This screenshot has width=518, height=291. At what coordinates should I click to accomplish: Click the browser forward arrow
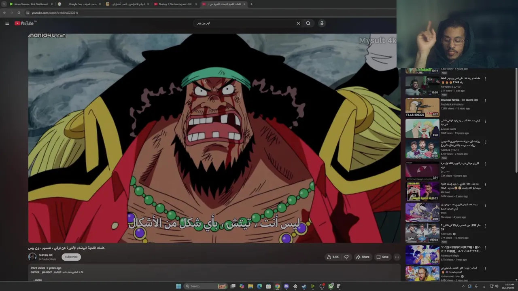[11, 13]
